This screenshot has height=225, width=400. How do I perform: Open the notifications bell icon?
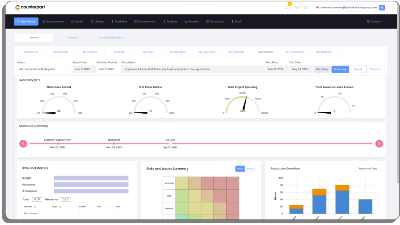[x=286, y=7]
